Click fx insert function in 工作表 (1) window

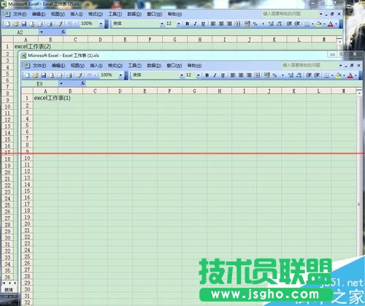pos(82,83)
